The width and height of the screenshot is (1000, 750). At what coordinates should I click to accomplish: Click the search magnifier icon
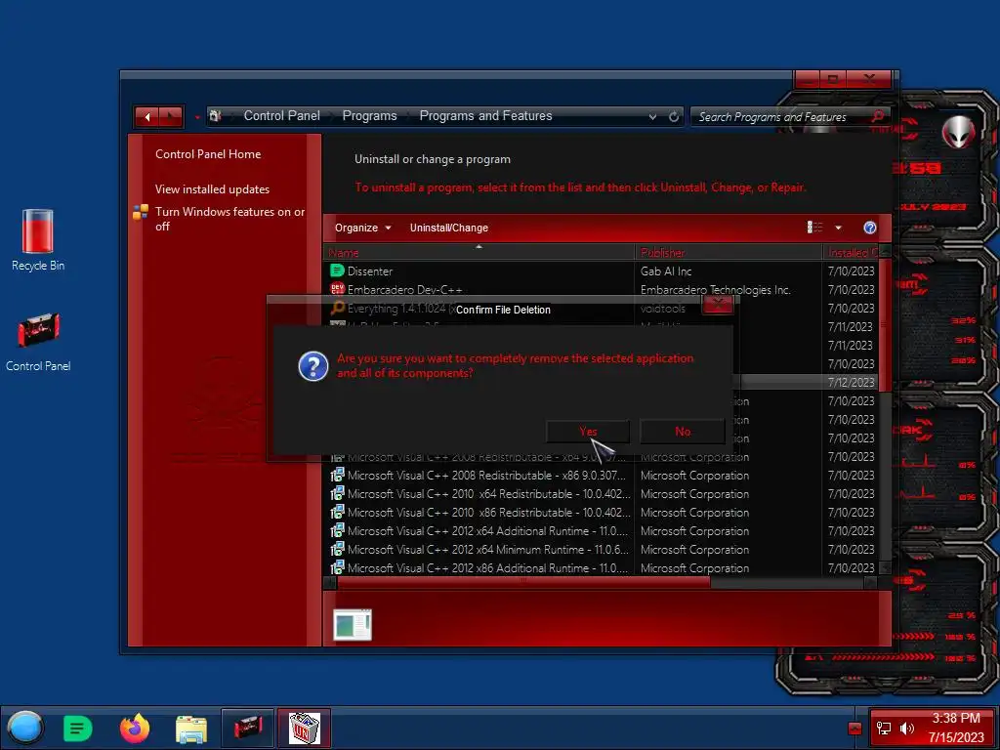tap(878, 116)
